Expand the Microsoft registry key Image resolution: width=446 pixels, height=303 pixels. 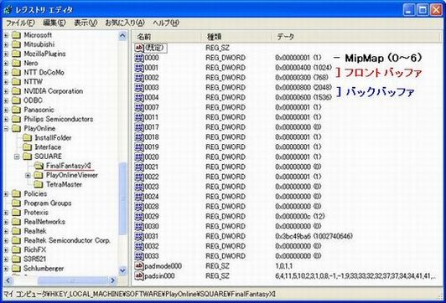[6, 35]
